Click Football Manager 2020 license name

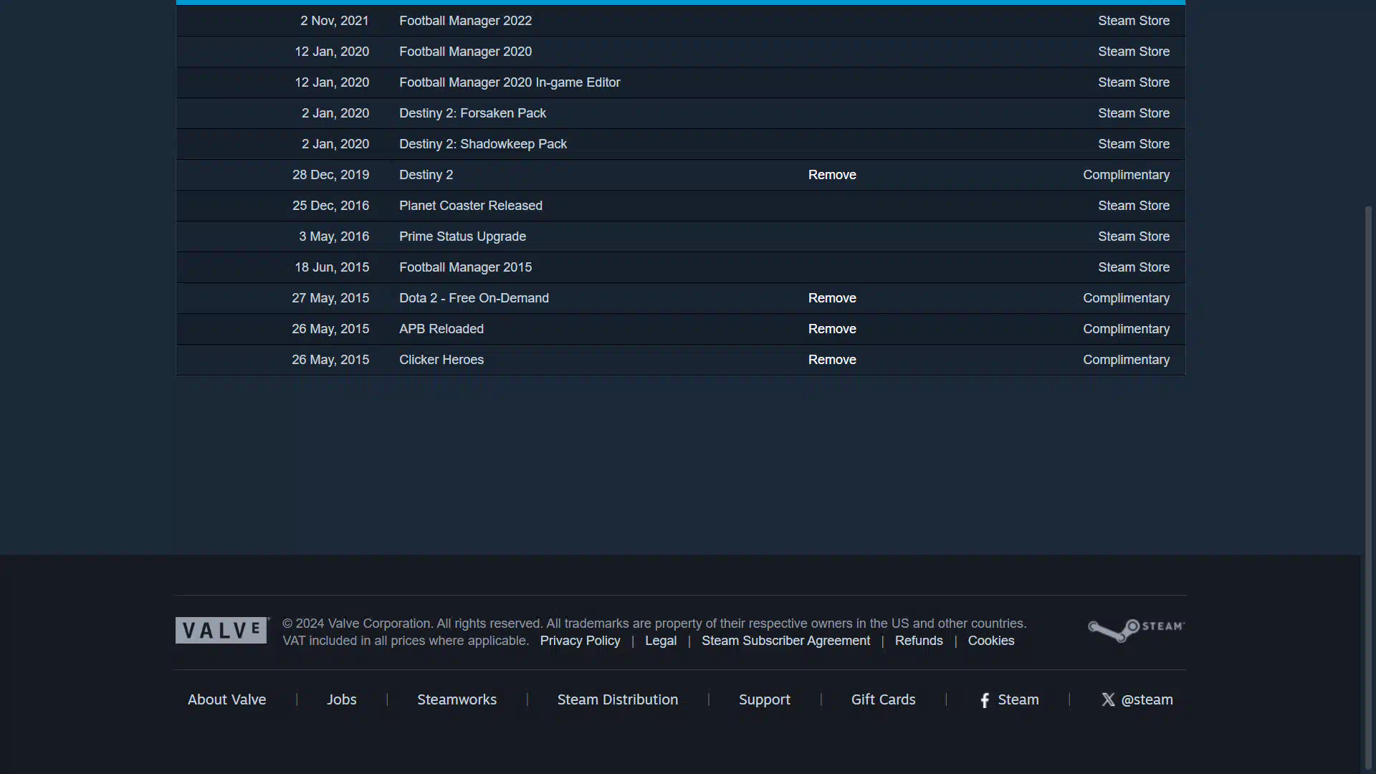pos(465,52)
